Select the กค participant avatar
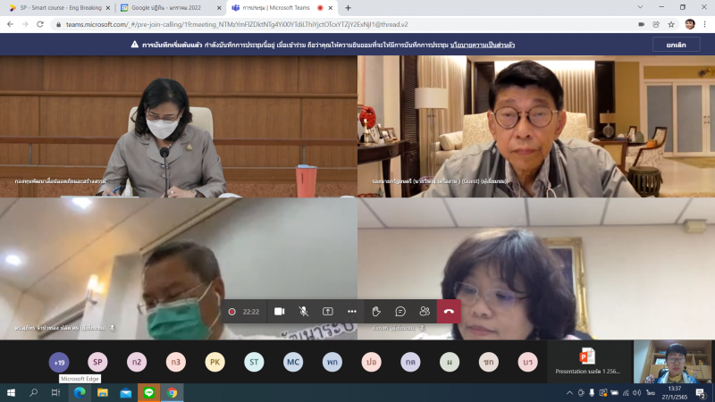 pyautogui.click(x=410, y=363)
